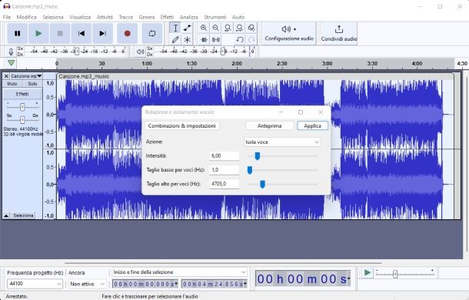Click the microphone record meter icon
Screen dimensions: 469x300
(x=11, y=52)
